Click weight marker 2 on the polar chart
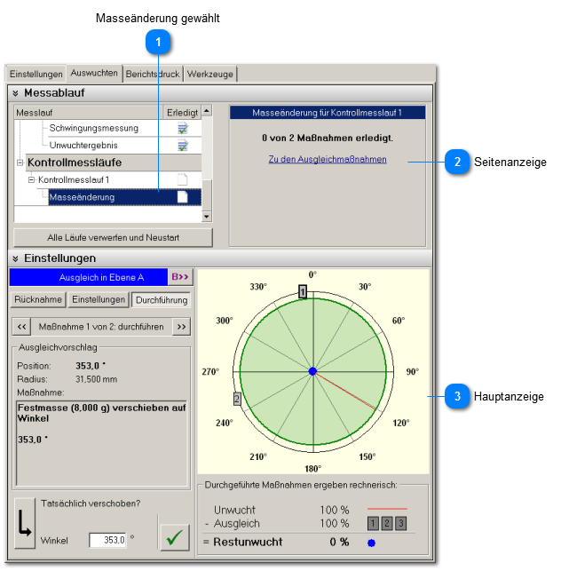This screenshot has height=571, width=561. (x=237, y=399)
